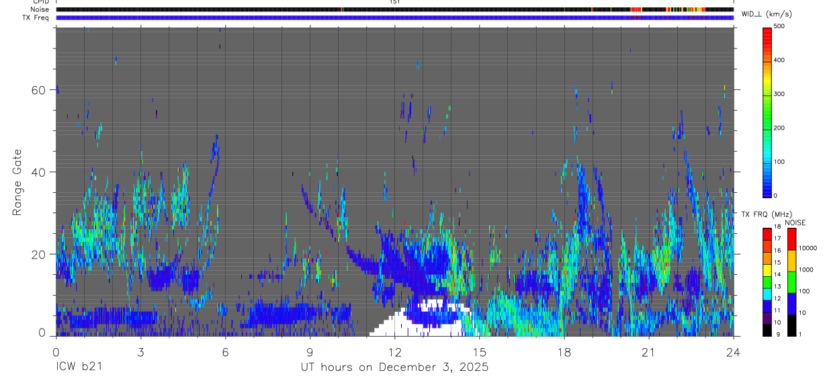
Task: Click the '15' TX FRQ legend label
Action: tap(778, 263)
